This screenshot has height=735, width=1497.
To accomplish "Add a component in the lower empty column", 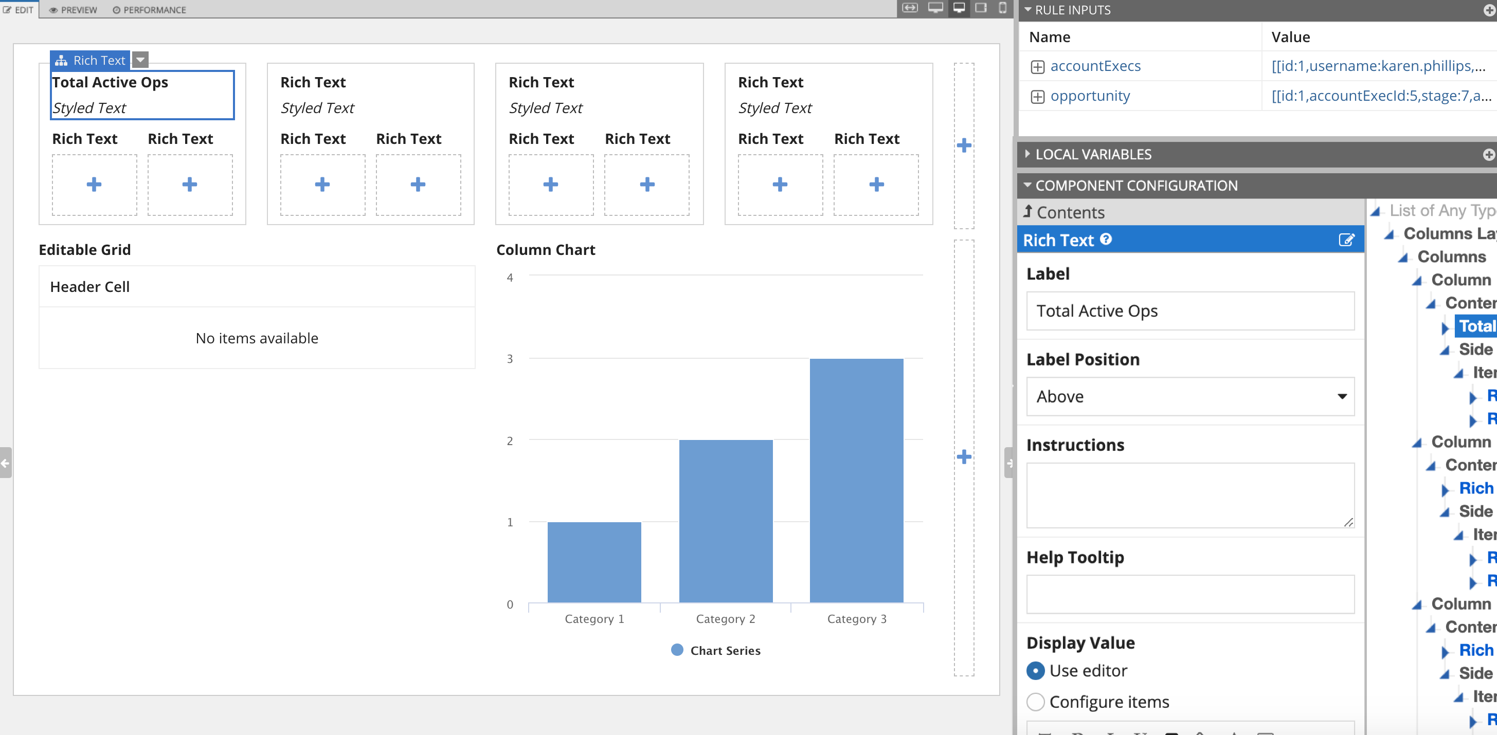I will [x=964, y=457].
